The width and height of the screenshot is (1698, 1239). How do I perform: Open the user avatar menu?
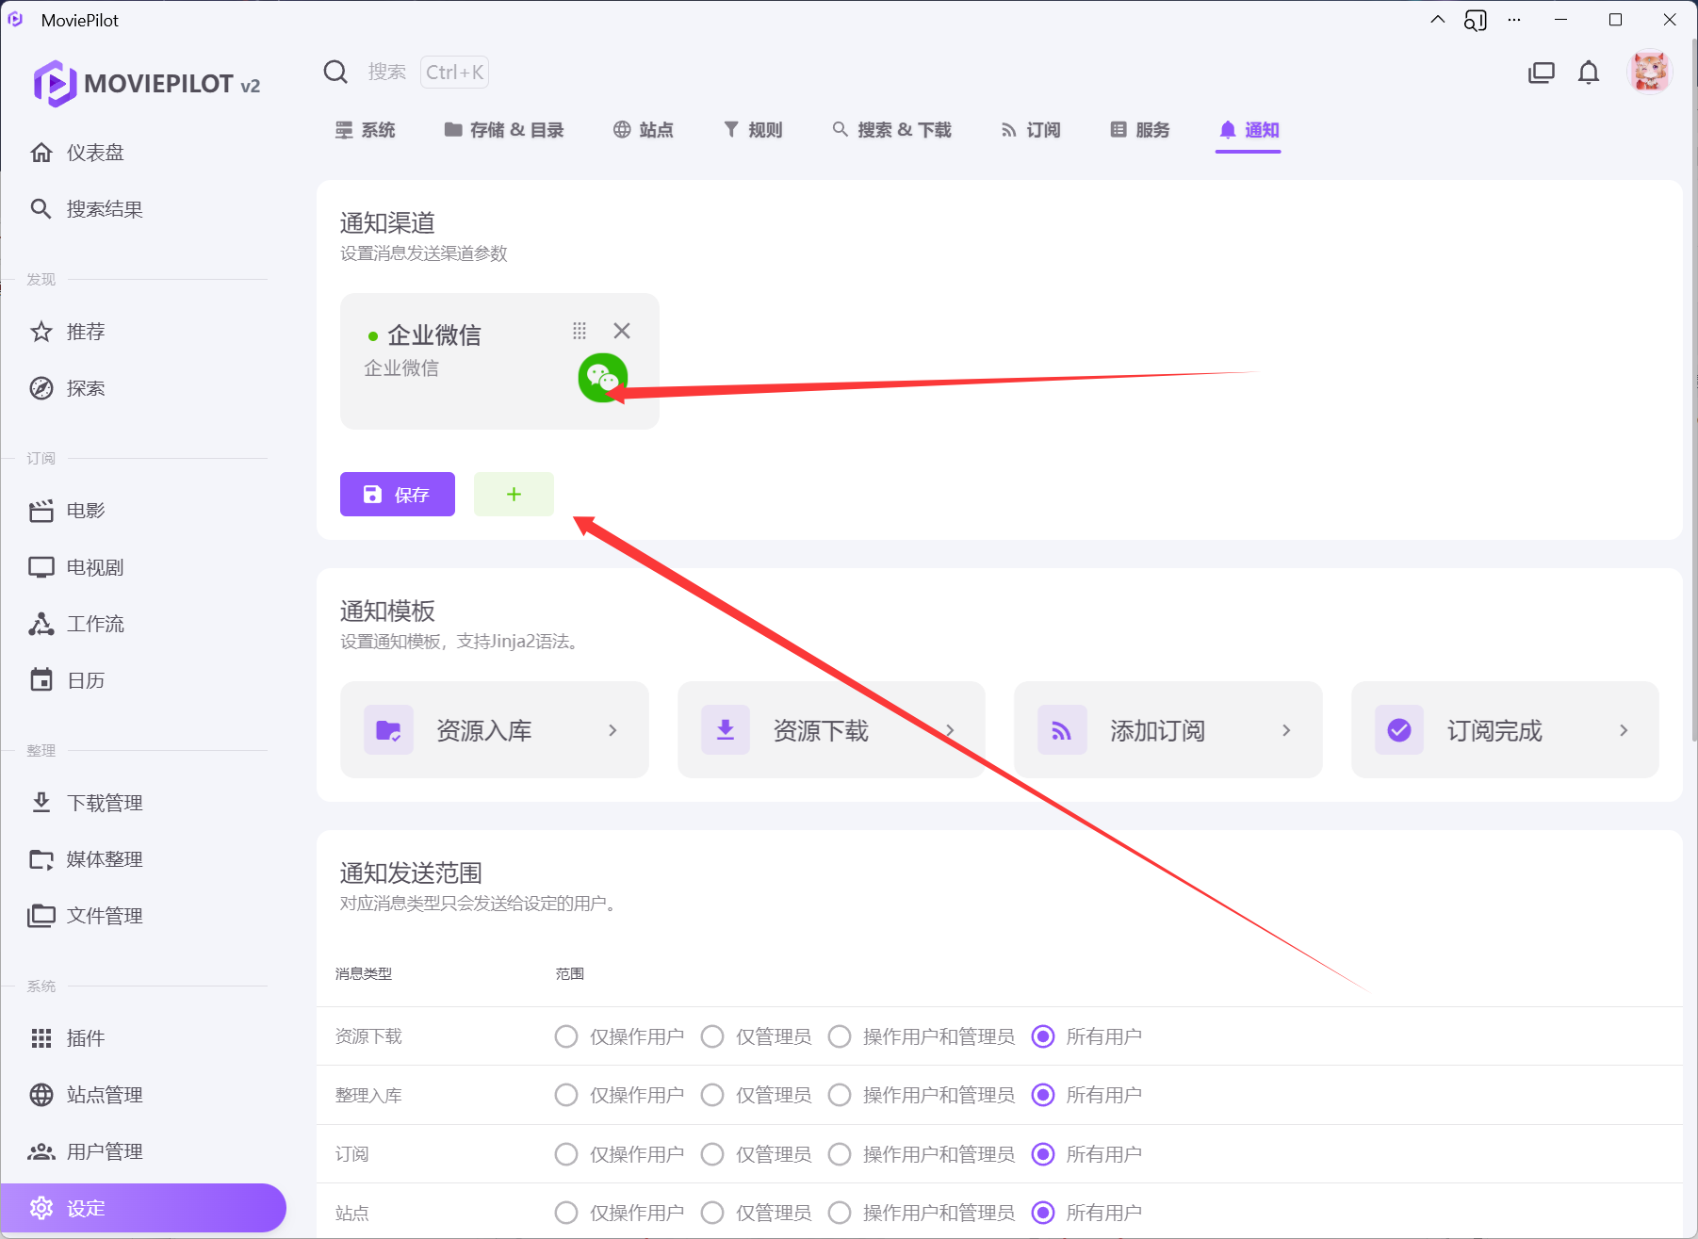(1649, 73)
